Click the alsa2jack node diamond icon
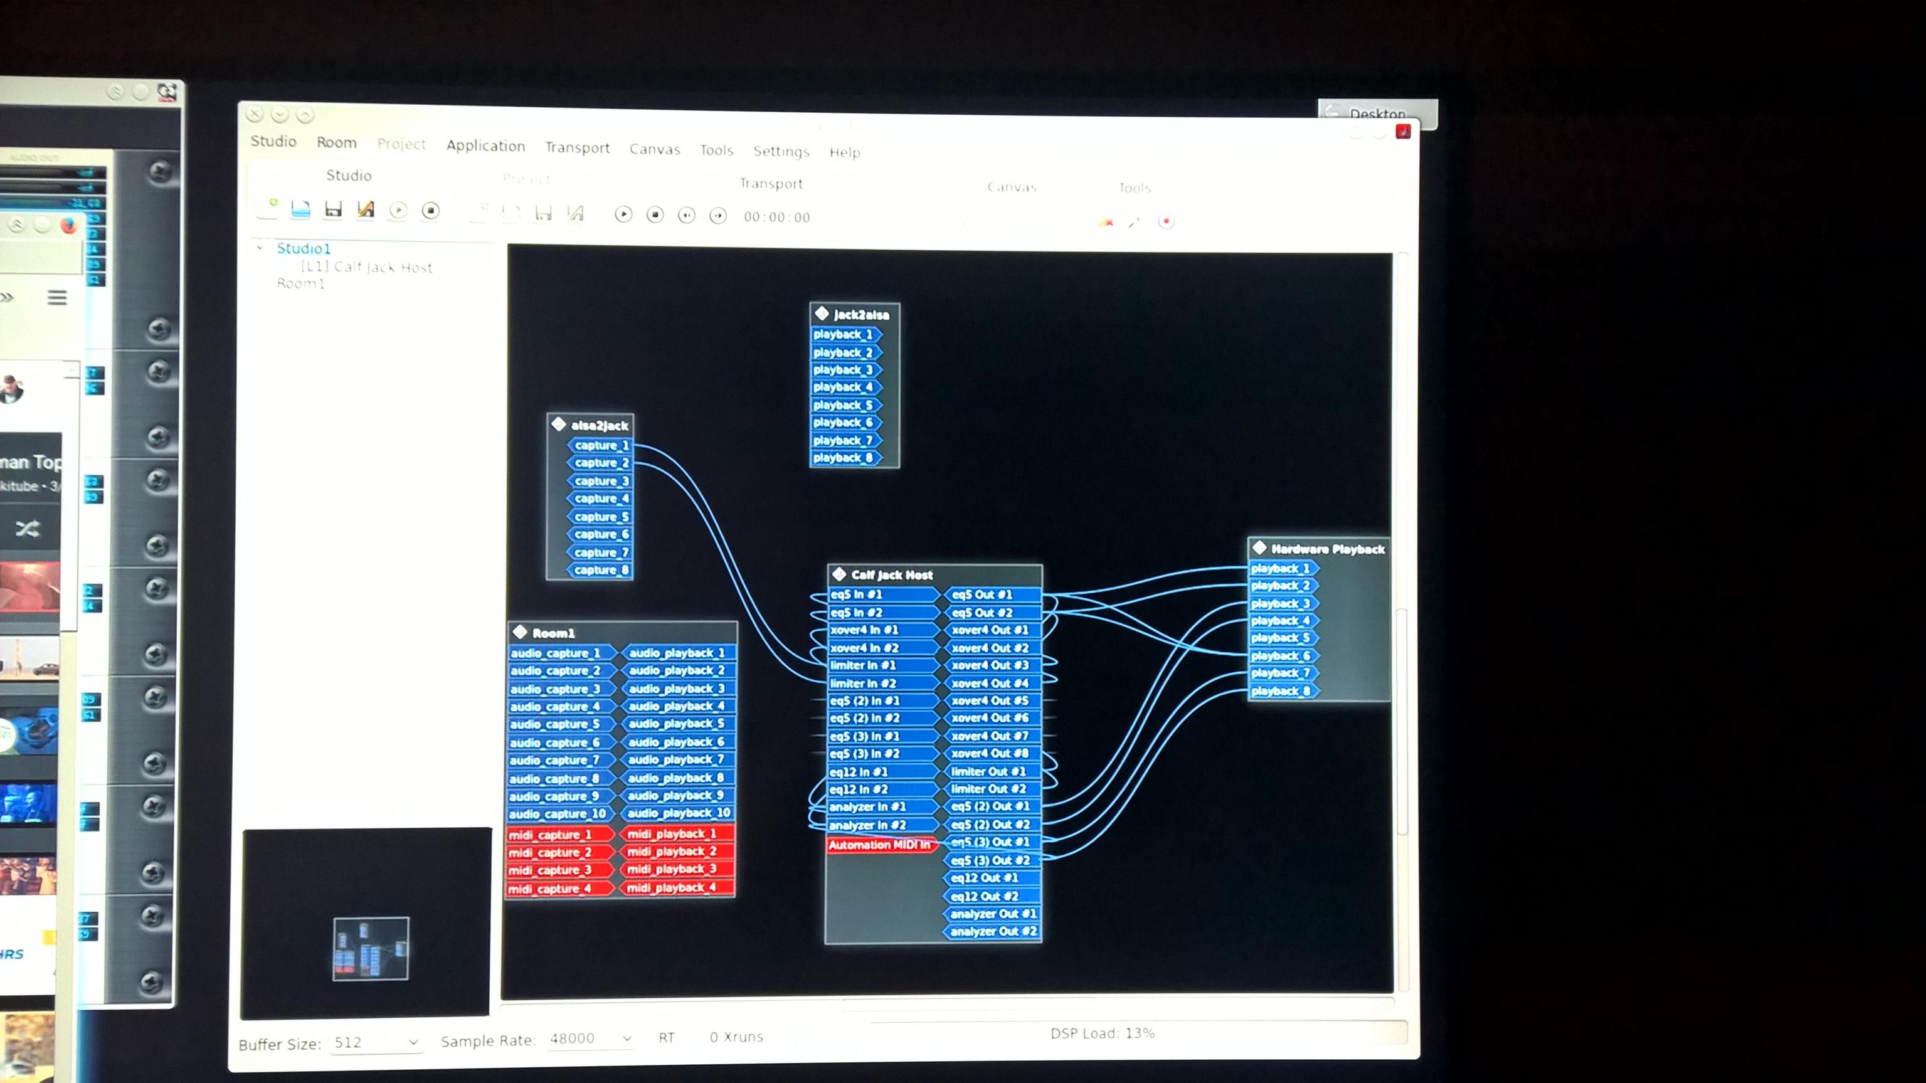This screenshot has width=1926, height=1083. point(559,424)
